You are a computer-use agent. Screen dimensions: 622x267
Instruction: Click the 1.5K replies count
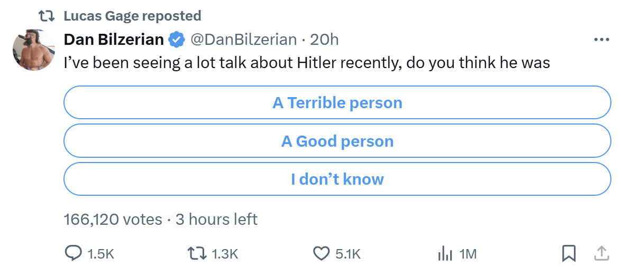(100, 254)
